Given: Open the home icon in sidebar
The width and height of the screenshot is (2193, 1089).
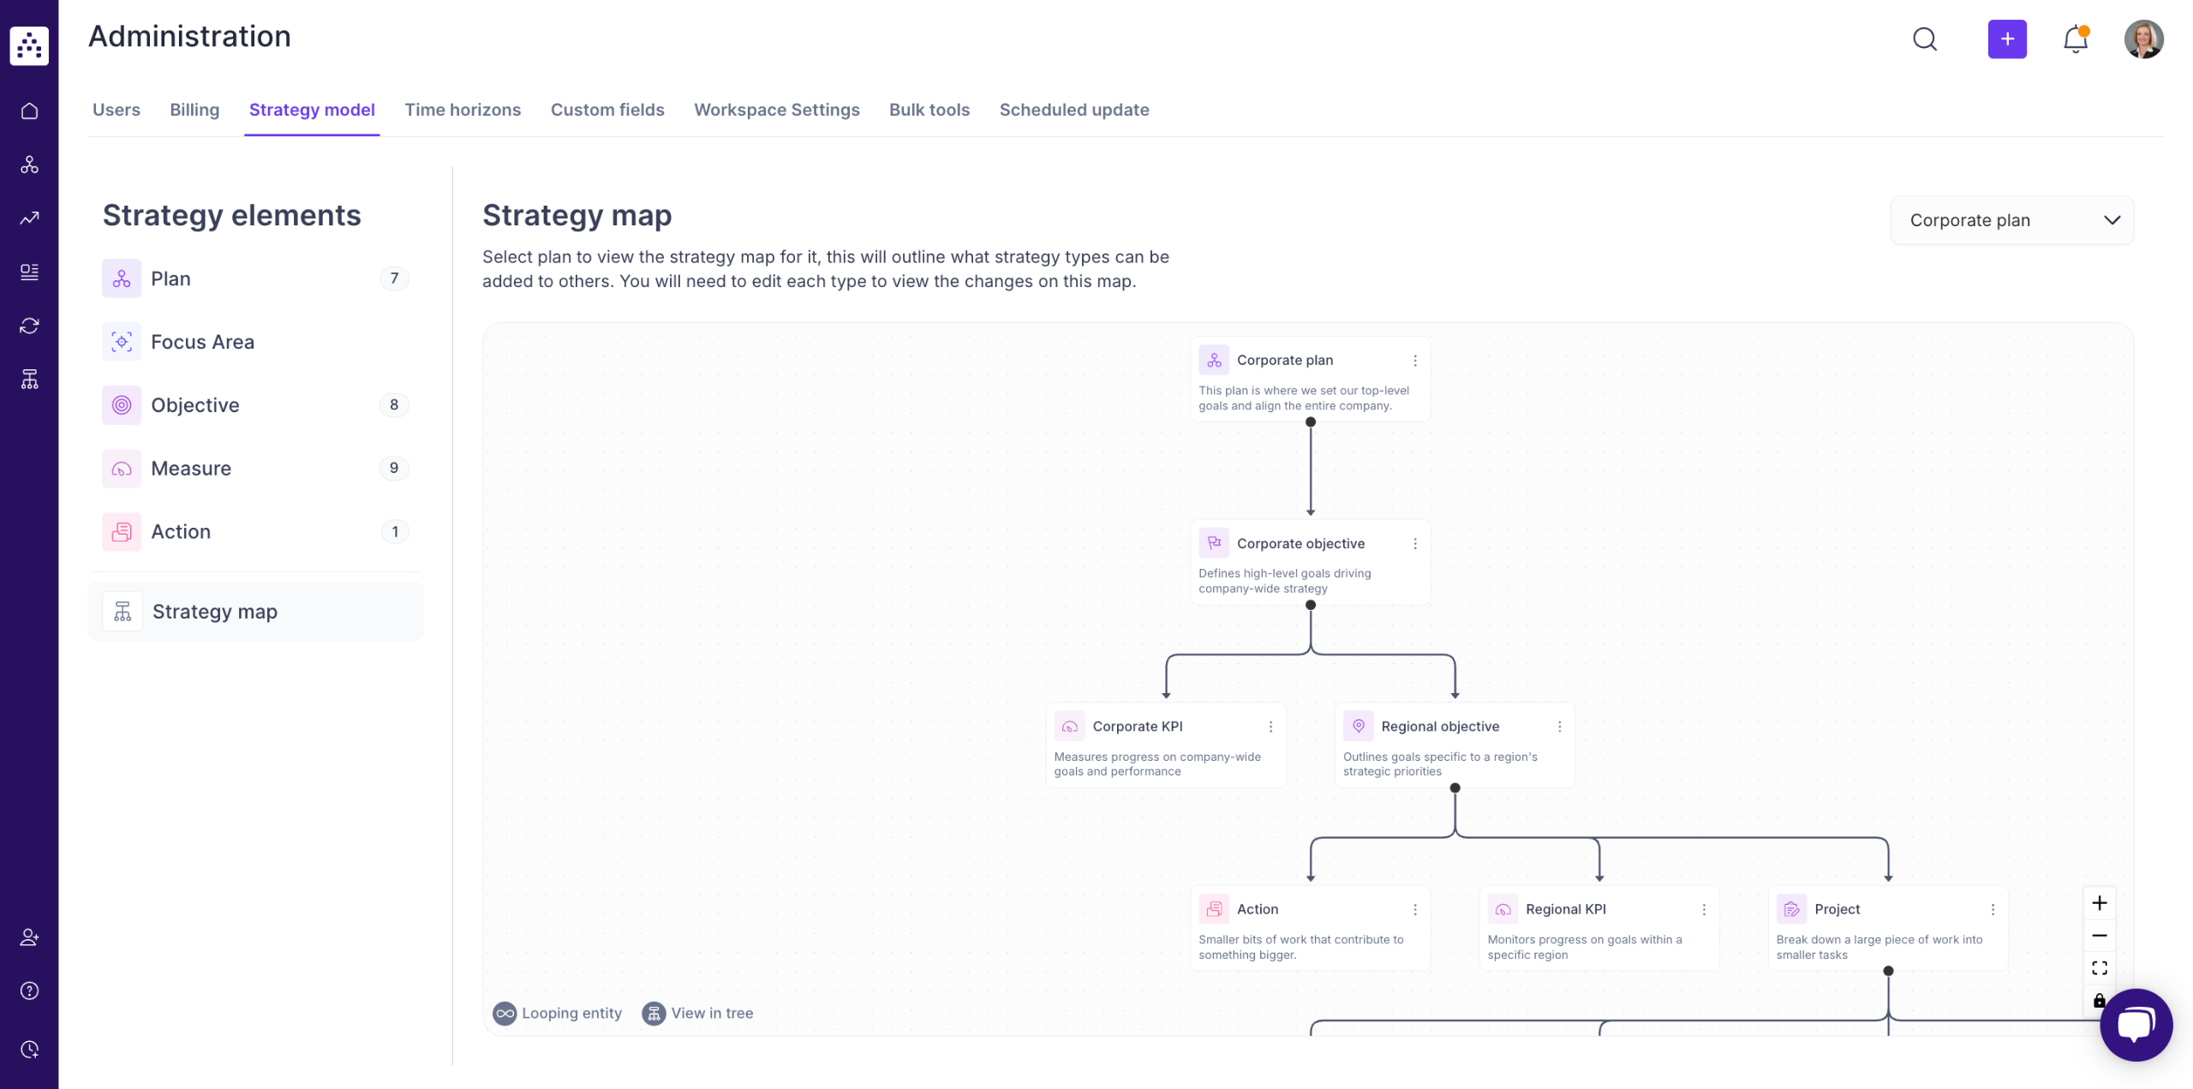Looking at the screenshot, I should click(29, 111).
